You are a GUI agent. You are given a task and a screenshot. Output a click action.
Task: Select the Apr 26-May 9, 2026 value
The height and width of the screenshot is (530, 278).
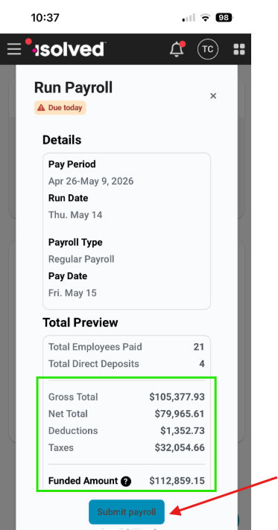tap(91, 181)
